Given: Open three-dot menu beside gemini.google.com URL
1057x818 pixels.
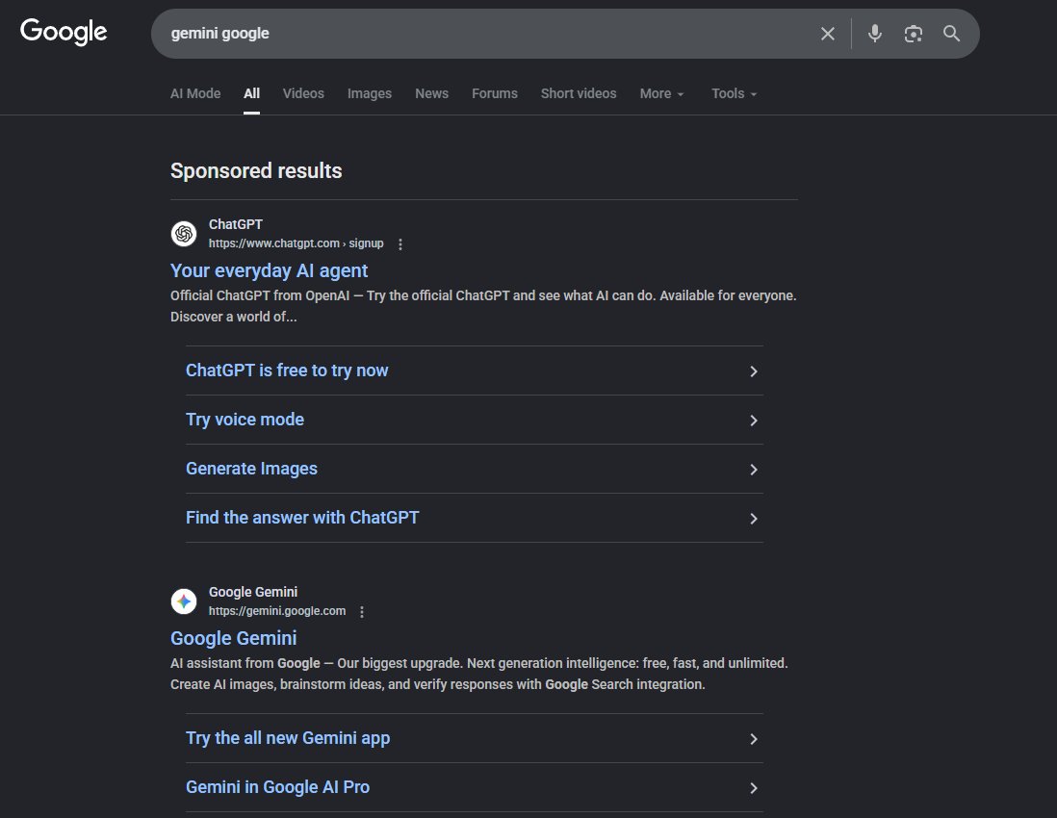Looking at the screenshot, I should [x=362, y=612].
